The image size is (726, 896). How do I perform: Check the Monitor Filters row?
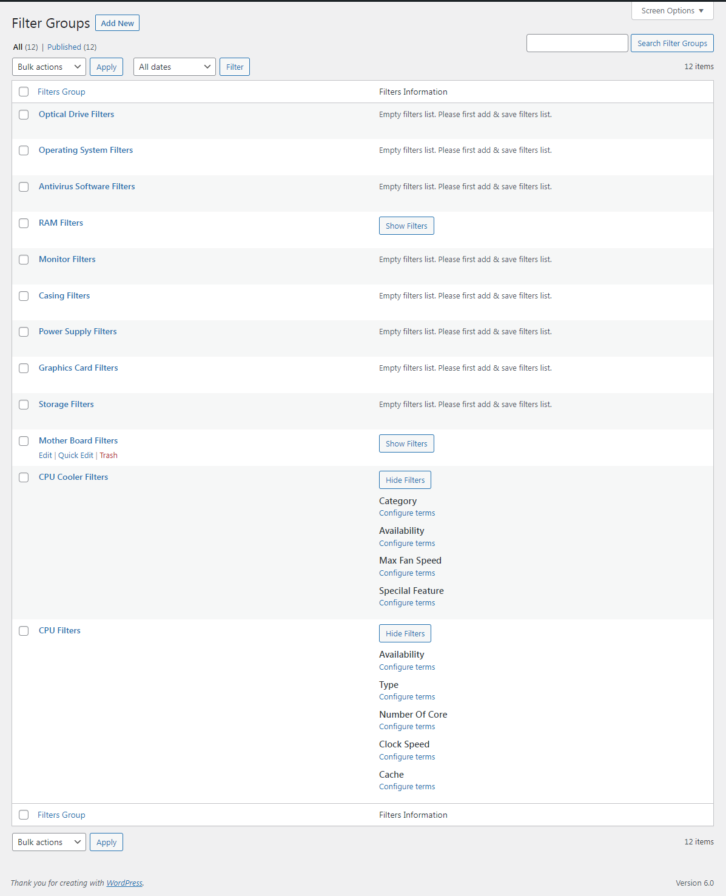(24, 260)
